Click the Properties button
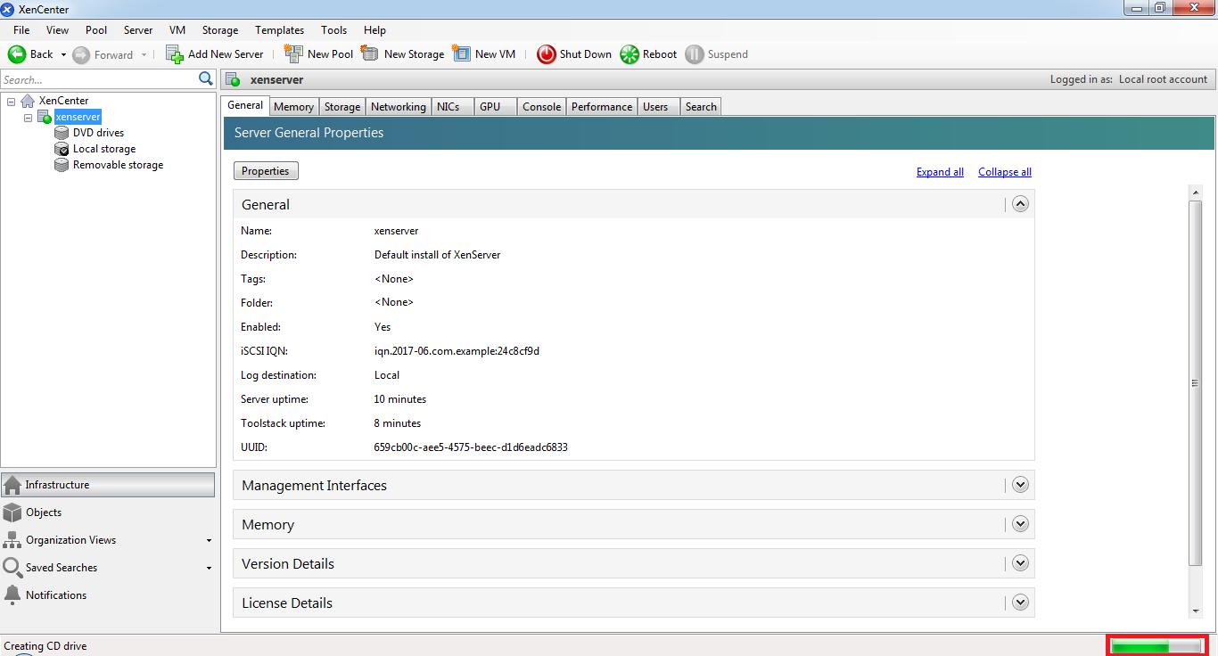The height and width of the screenshot is (656, 1218). [x=266, y=171]
